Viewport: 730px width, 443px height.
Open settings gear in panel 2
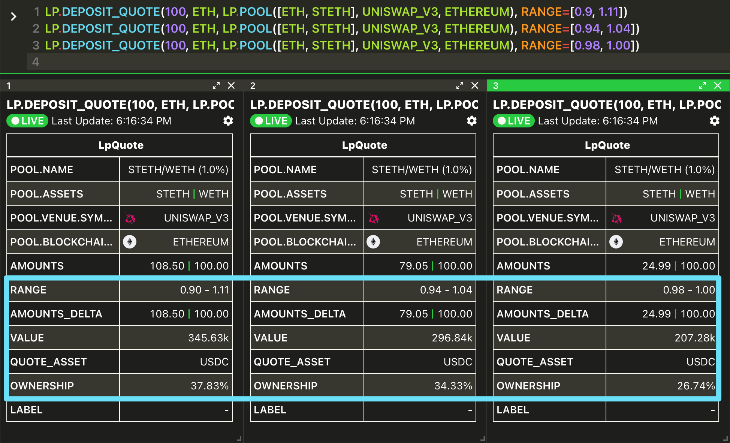(x=471, y=121)
